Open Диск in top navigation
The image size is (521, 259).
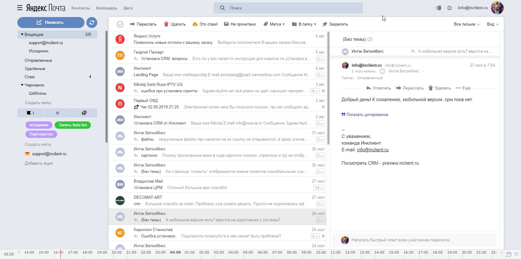point(128,8)
